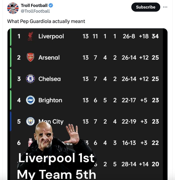Select the Liverpool team name in table

(51, 36)
